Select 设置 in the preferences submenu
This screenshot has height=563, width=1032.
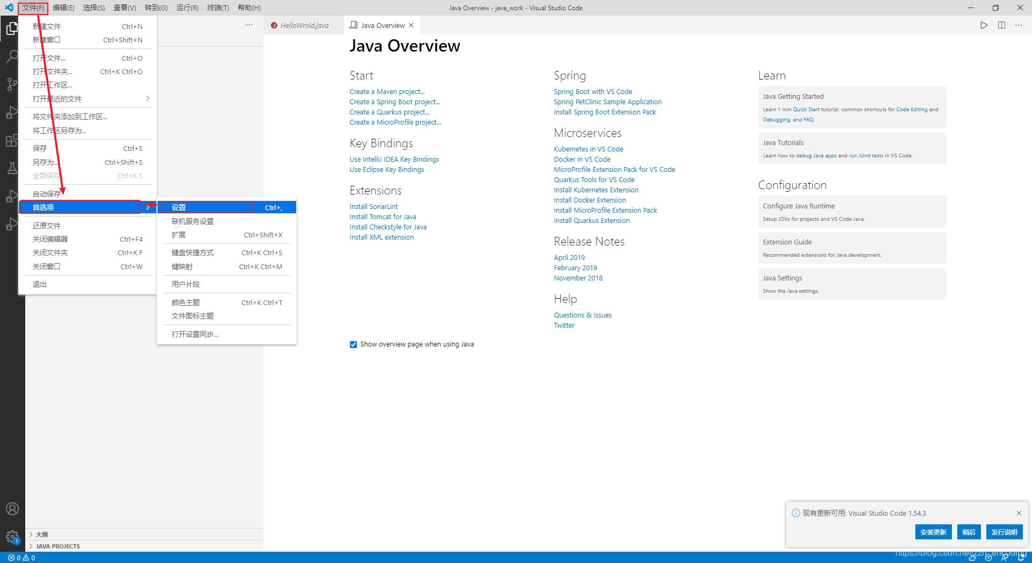point(226,207)
